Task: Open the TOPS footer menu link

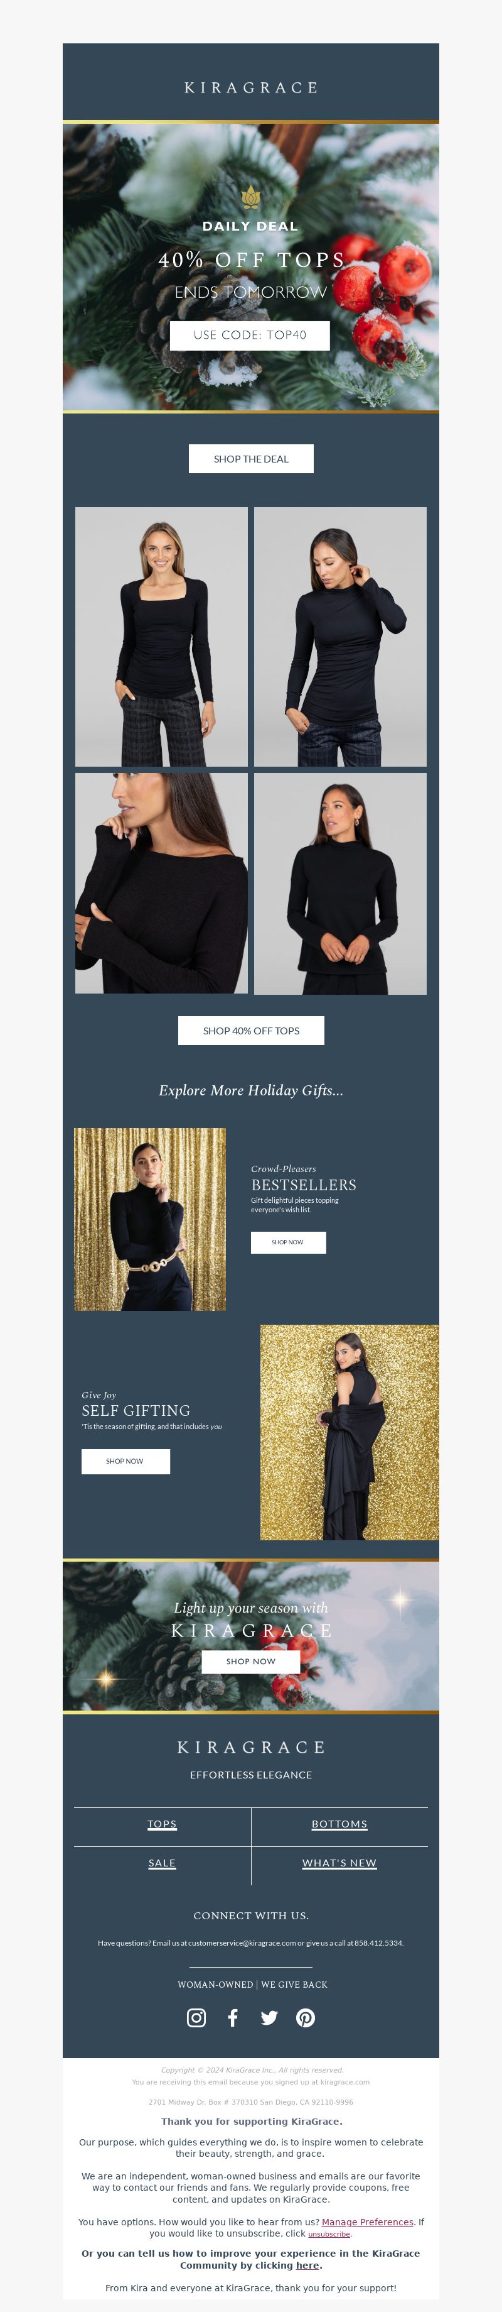Action: (163, 1824)
